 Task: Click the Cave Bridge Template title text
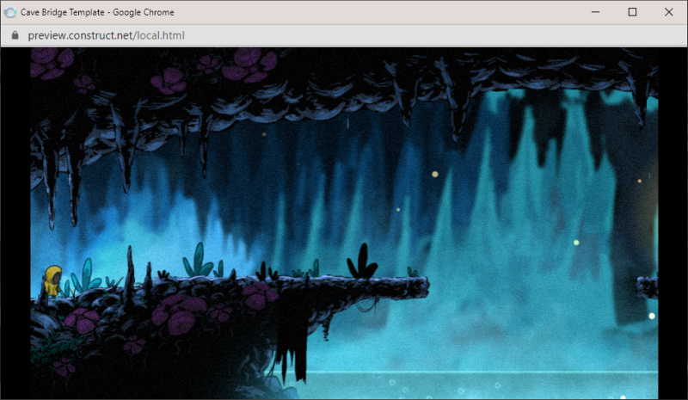point(97,12)
